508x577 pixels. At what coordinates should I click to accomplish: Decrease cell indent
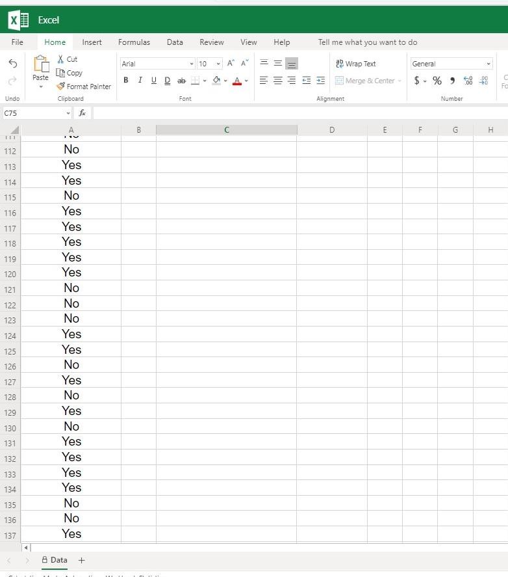click(307, 81)
